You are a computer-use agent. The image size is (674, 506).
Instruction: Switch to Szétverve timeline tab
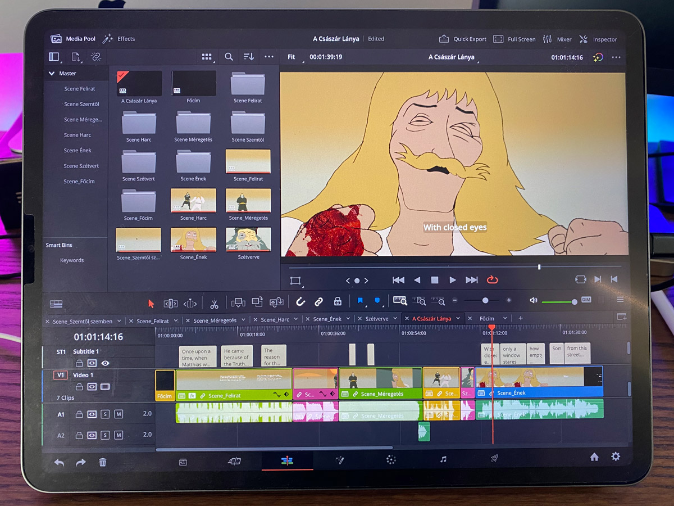point(377,319)
